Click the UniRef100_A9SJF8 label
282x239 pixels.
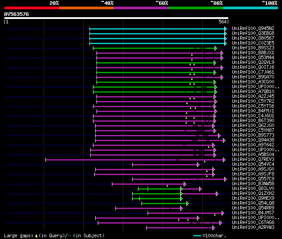coord(253,174)
